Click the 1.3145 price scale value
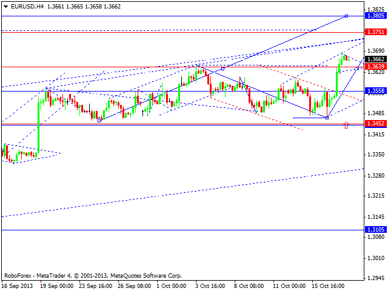 pos(376,217)
